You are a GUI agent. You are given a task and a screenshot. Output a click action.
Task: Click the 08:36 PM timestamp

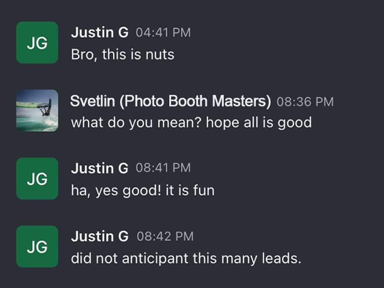[305, 102]
